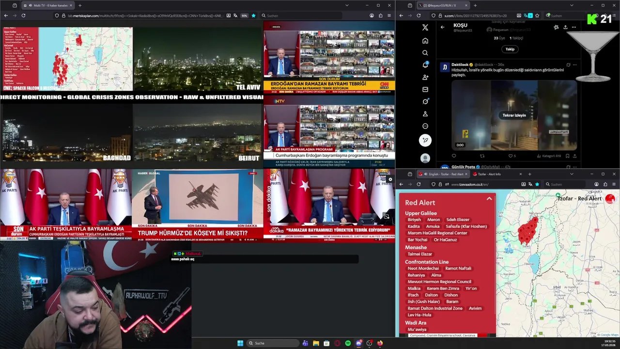Open the X communities people icon
The width and height of the screenshot is (620, 349).
(x=425, y=77)
